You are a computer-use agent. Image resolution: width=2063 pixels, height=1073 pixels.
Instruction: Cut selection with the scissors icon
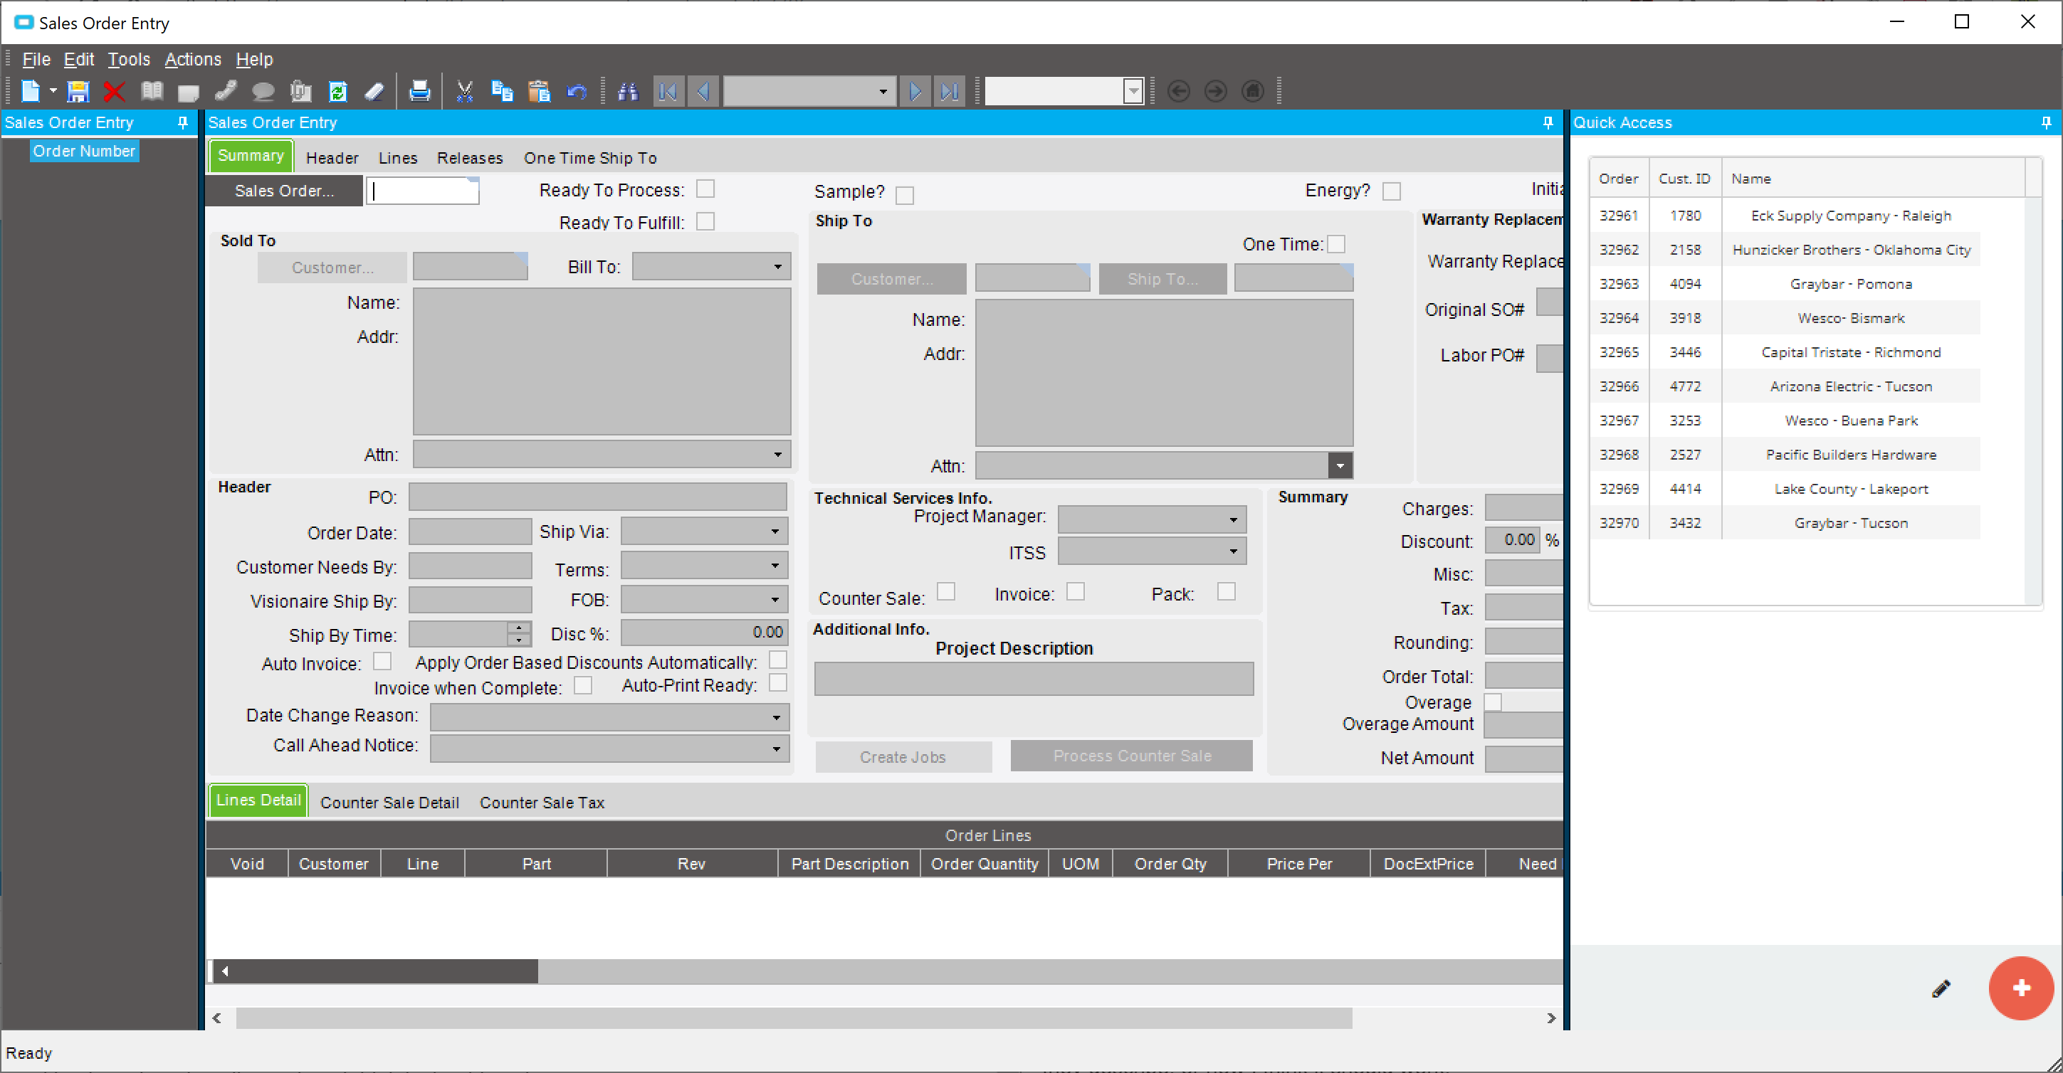click(x=464, y=91)
